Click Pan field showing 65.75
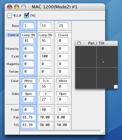This screenshot has height=140, width=122. pyautogui.click(x=29, y=117)
